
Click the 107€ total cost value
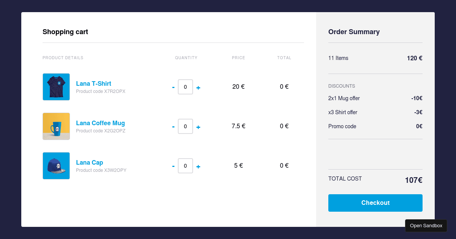pos(414,180)
